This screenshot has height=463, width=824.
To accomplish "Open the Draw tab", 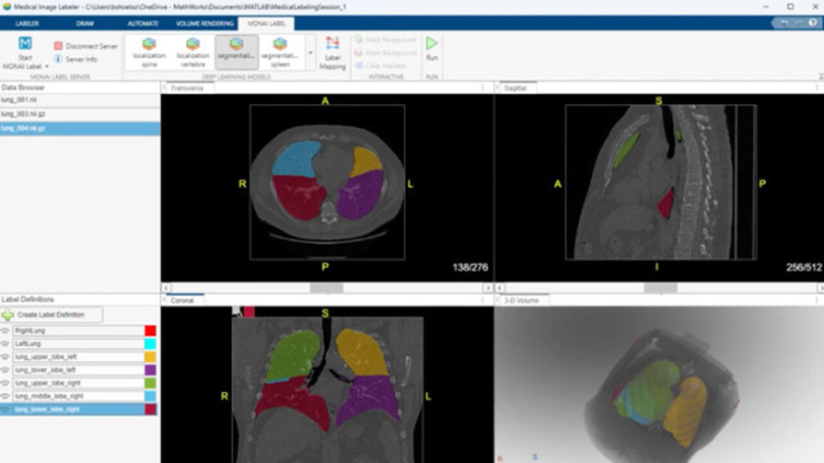I will pos(85,24).
